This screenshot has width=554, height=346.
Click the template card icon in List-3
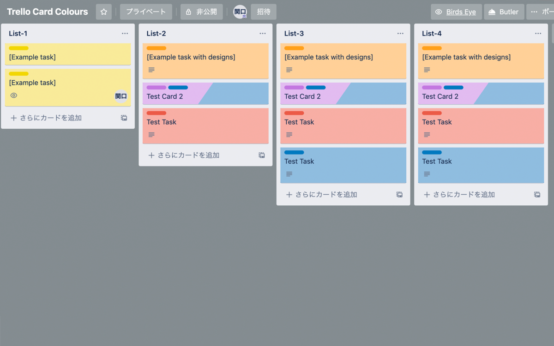click(399, 195)
